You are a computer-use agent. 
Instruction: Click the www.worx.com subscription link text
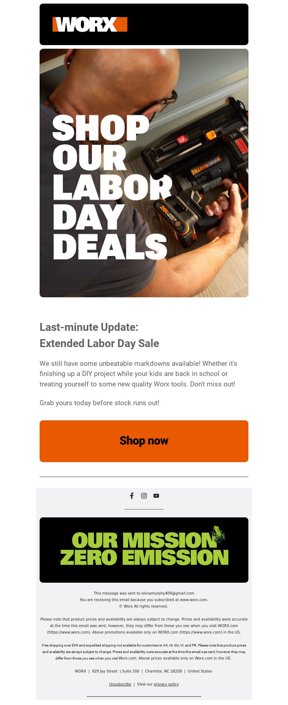click(194, 600)
